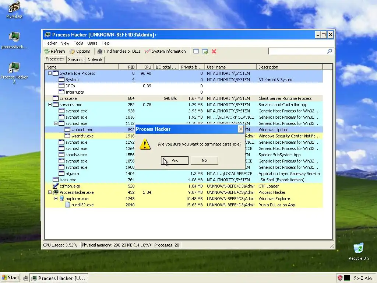
Task: Click the svchost.exe PID 1364 icon
Action: click(x=61, y=148)
